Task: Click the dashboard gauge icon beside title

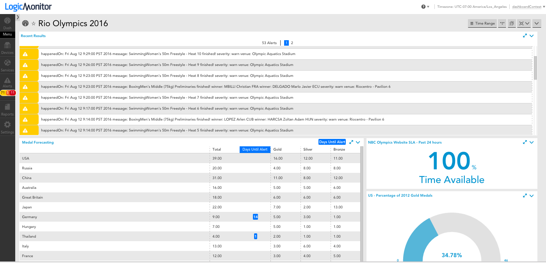Action: pyautogui.click(x=25, y=23)
